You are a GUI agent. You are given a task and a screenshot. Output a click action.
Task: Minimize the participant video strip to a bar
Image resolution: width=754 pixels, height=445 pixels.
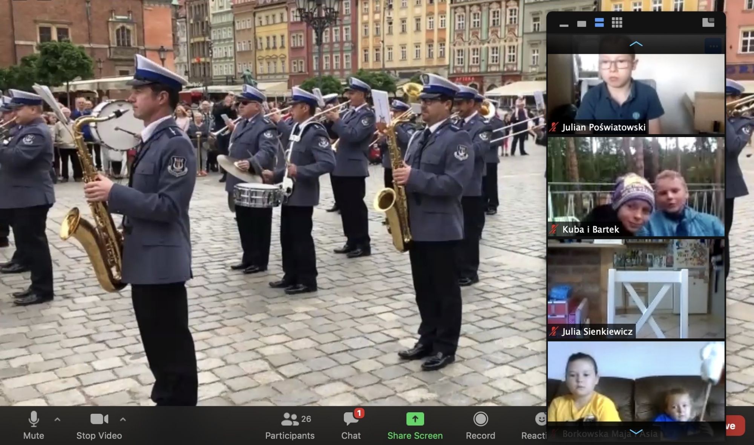pyautogui.click(x=564, y=25)
